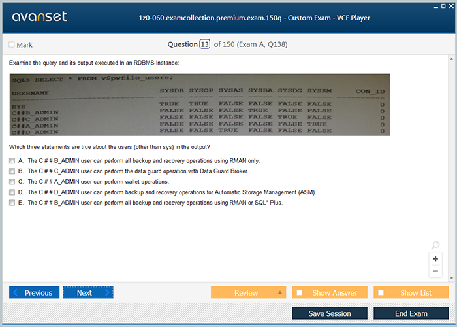This screenshot has height=327, width=457.
Task: Check the Mark checkbox
Action: pyautogui.click(x=12, y=44)
